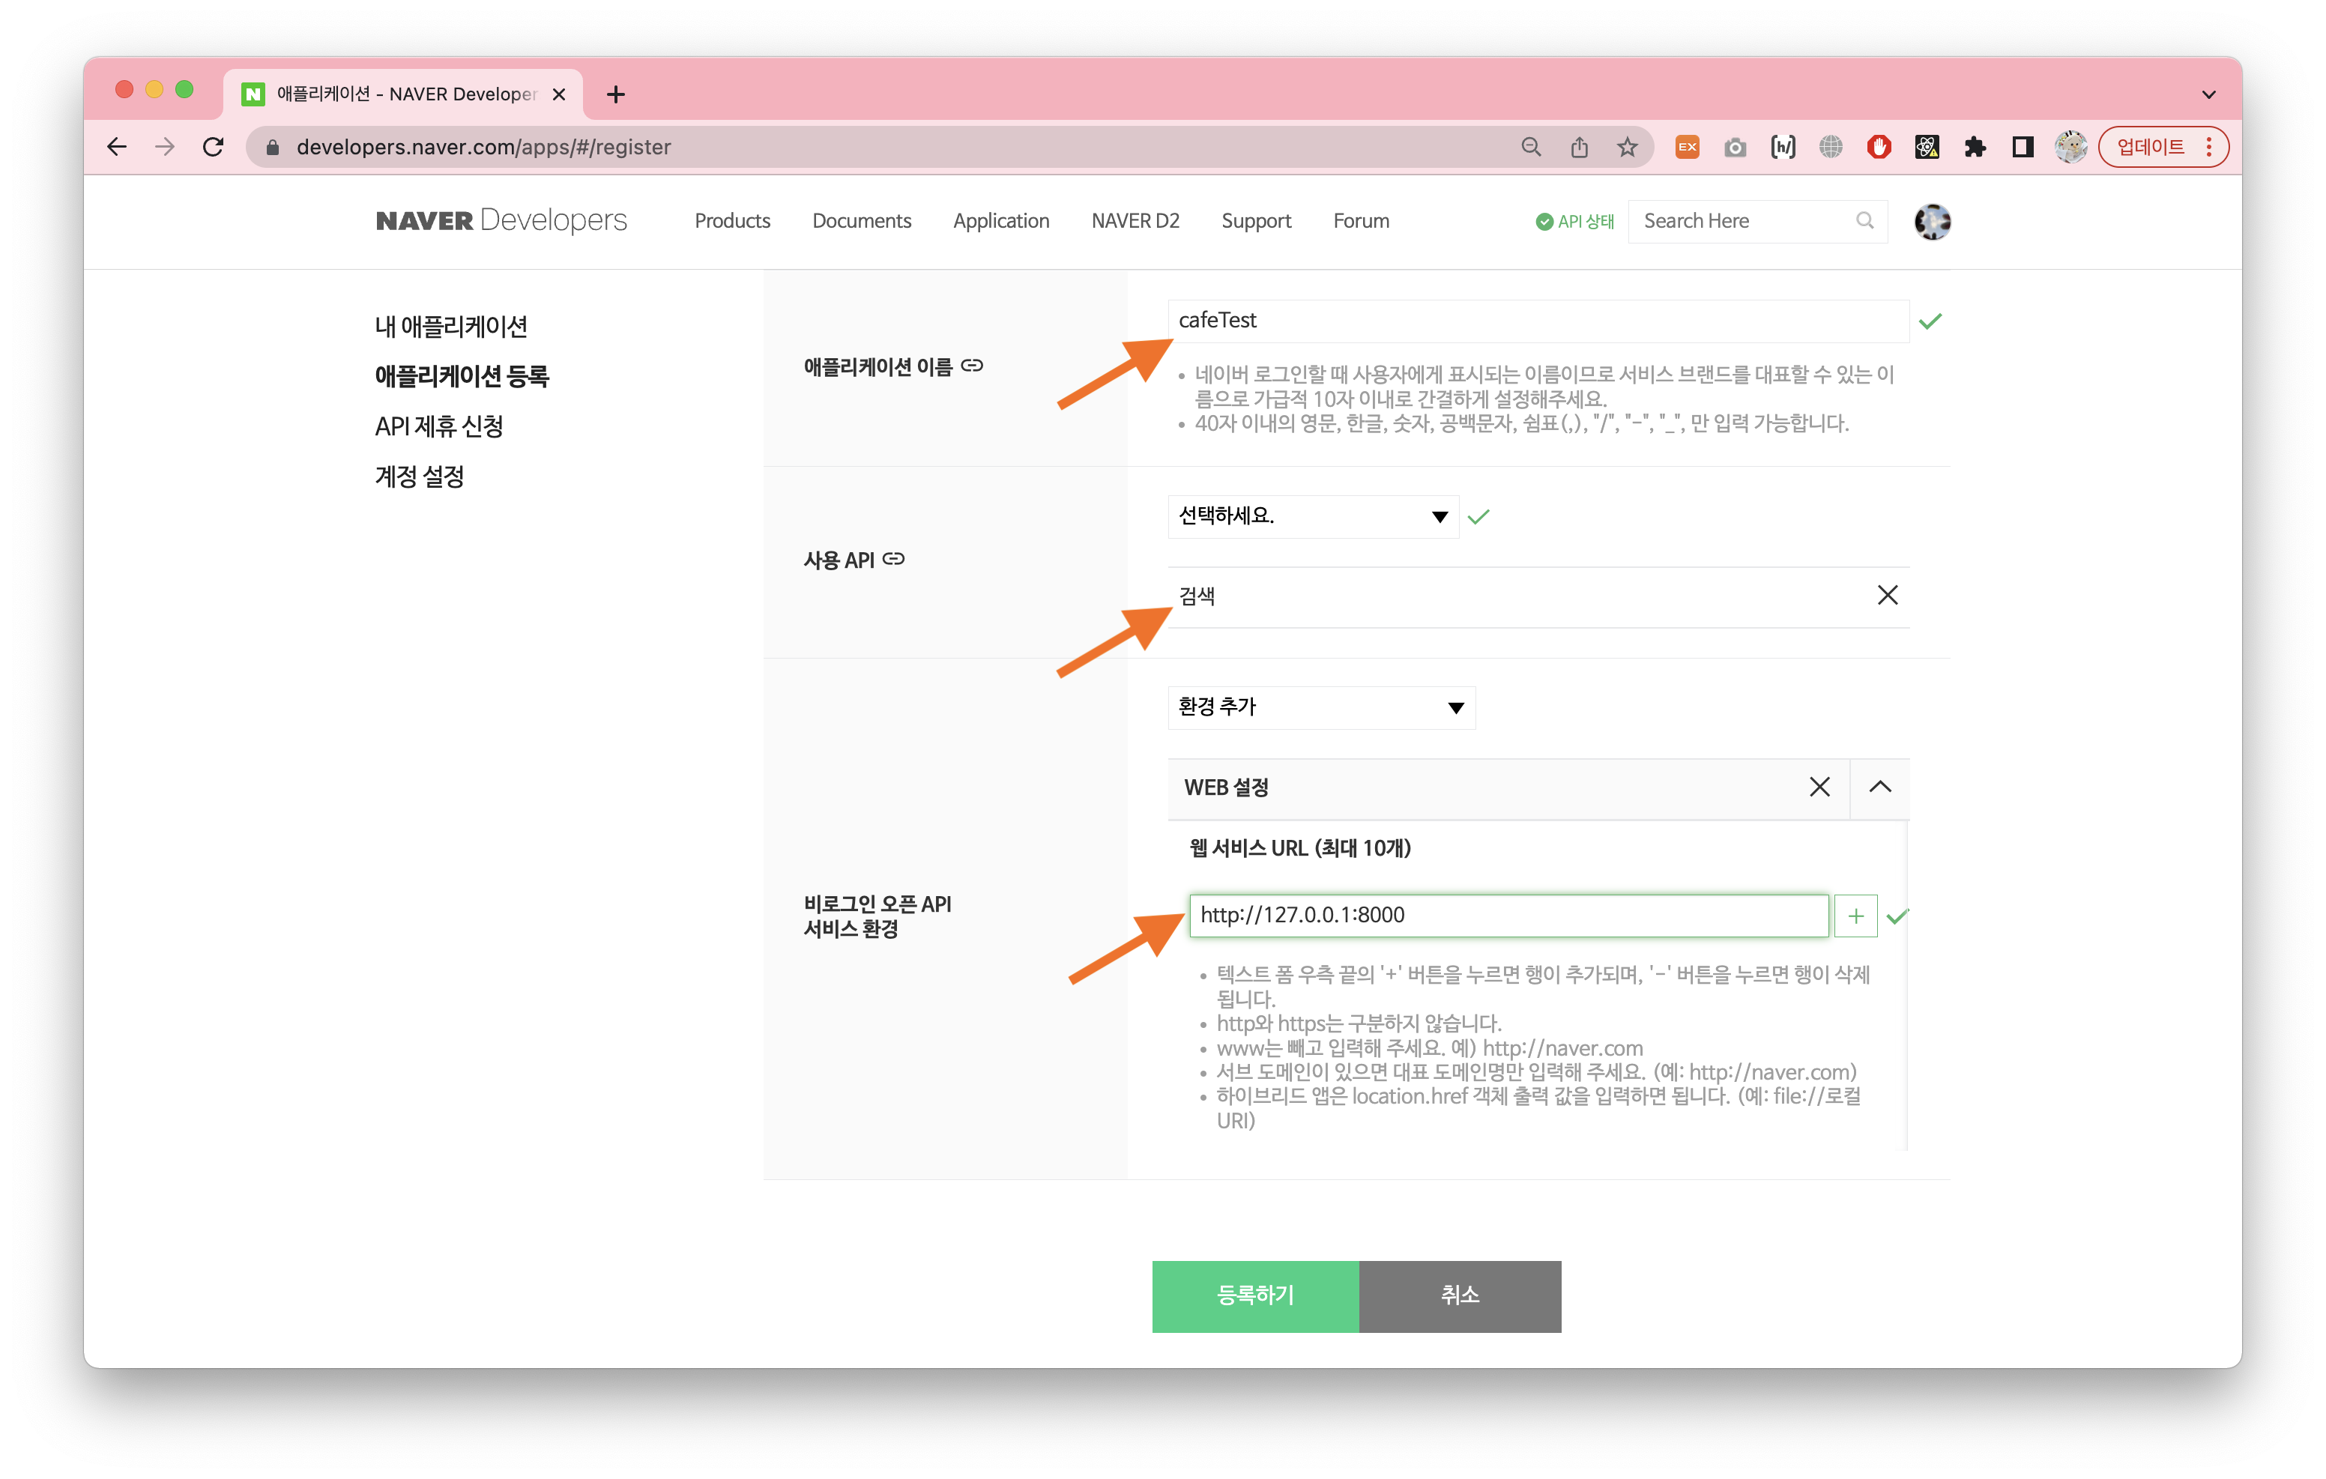Click the plus button to add URL row
Image resolution: width=2326 pixels, height=1479 pixels.
point(1855,916)
